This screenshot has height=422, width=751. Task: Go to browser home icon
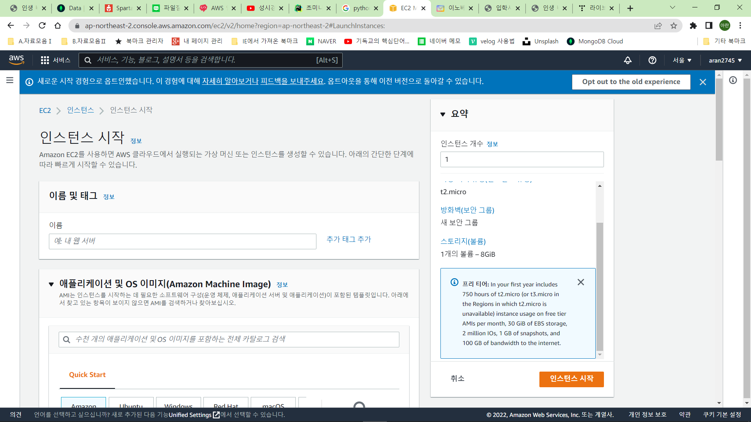tap(57, 25)
